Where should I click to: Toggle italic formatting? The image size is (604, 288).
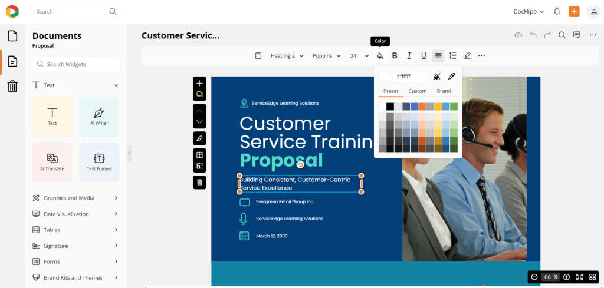click(409, 56)
